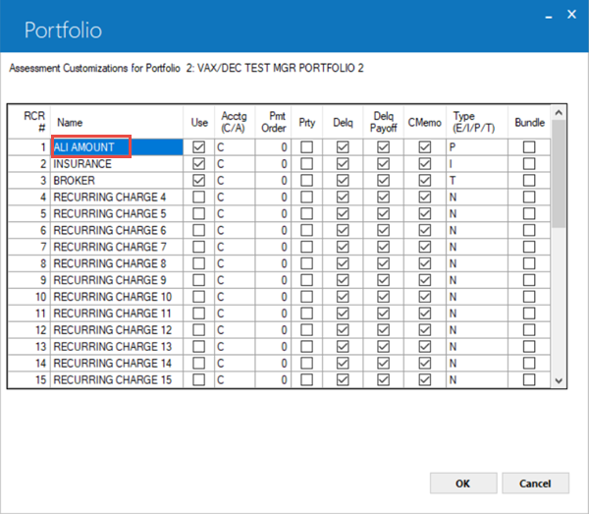Click the Delq Payoff column header
589x514 pixels.
pyautogui.click(x=383, y=122)
